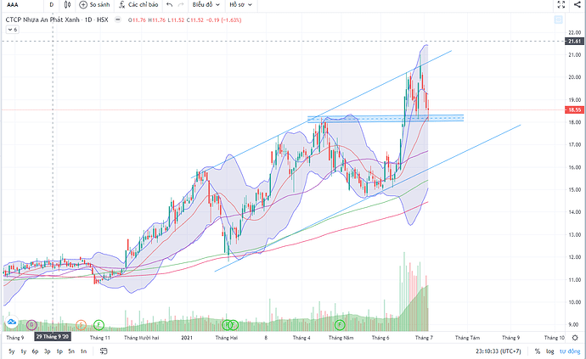Undo the last chart action
This screenshot has height=359, width=586.
coord(169,5)
